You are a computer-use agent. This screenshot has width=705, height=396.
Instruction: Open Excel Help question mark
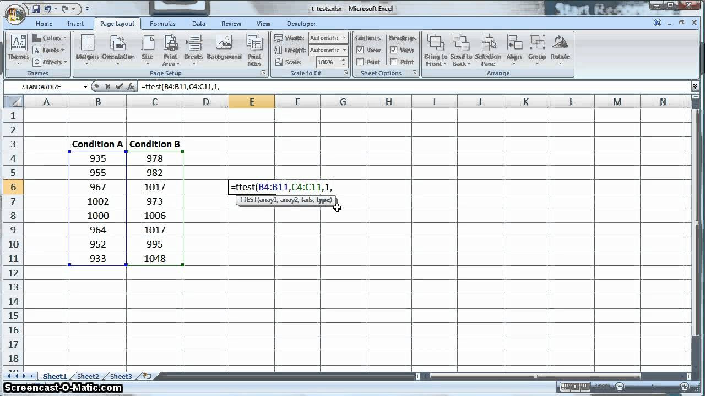click(658, 23)
